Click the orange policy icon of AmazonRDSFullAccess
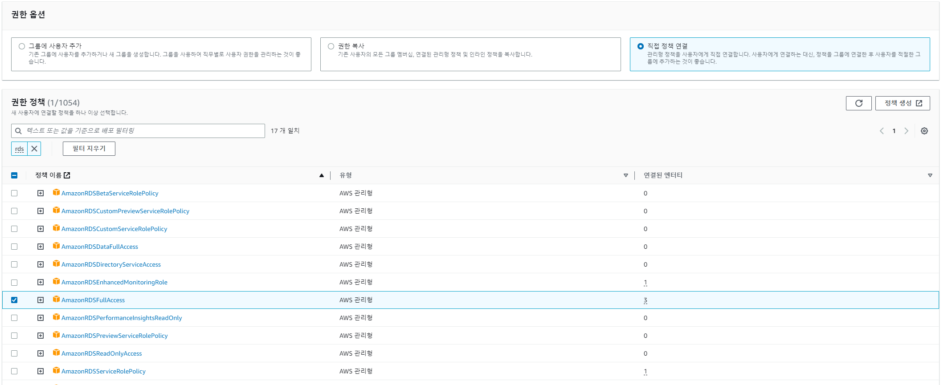952x385 pixels. (x=56, y=299)
